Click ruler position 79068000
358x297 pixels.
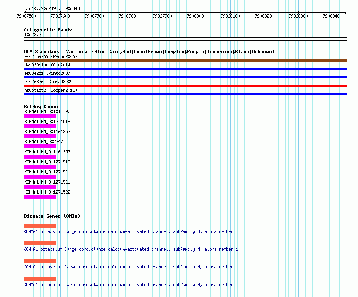[x=196, y=16]
